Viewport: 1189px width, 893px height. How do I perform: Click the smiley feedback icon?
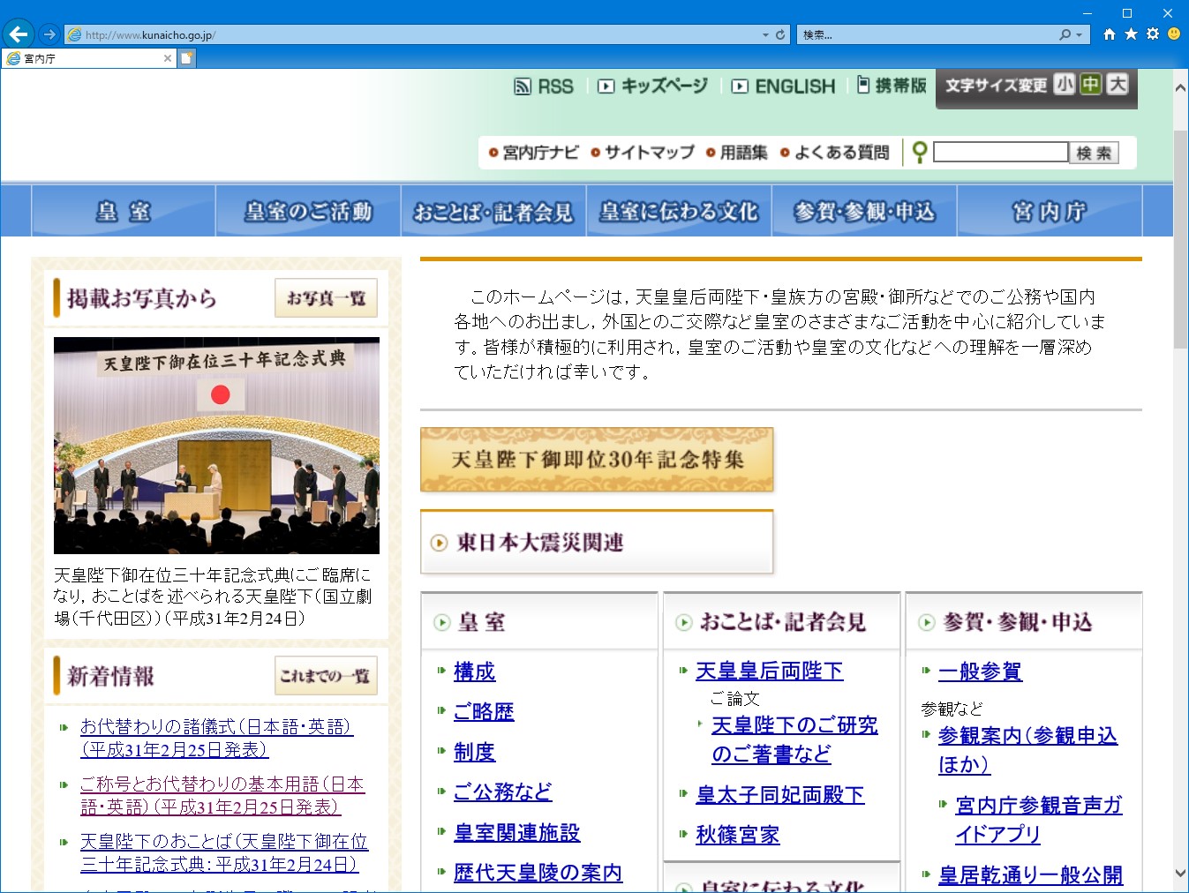[1174, 34]
